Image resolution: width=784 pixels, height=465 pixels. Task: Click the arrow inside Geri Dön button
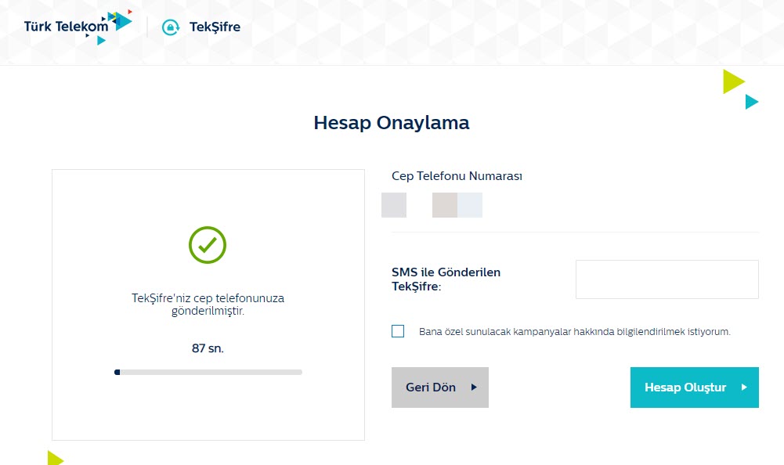pyautogui.click(x=474, y=387)
